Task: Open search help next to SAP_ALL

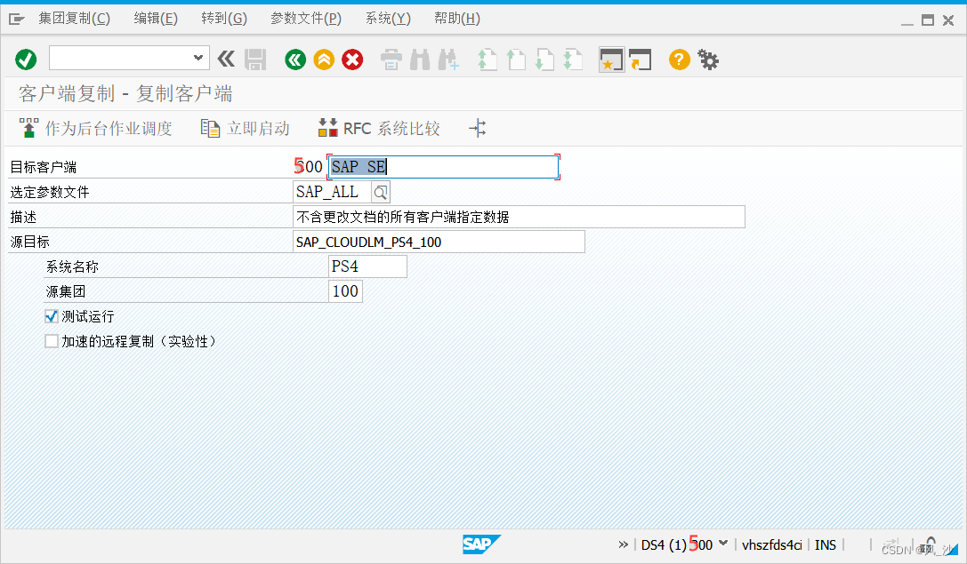Action: coord(381,193)
